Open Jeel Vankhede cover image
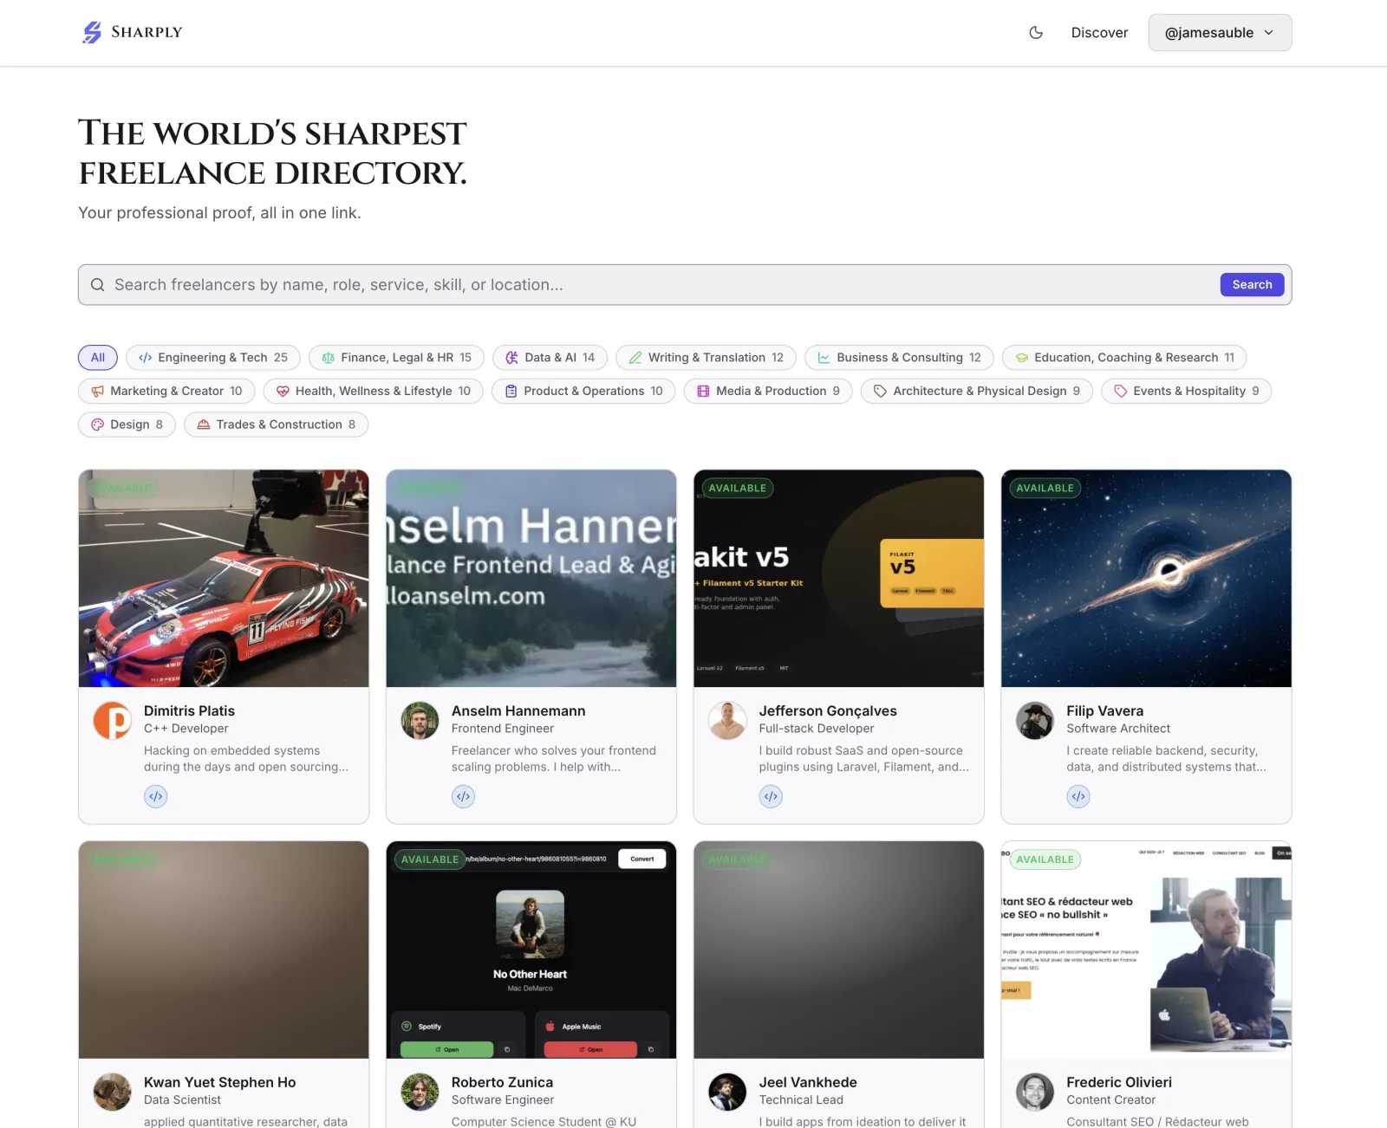The height and width of the screenshot is (1128, 1387). (x=839, y=950)
